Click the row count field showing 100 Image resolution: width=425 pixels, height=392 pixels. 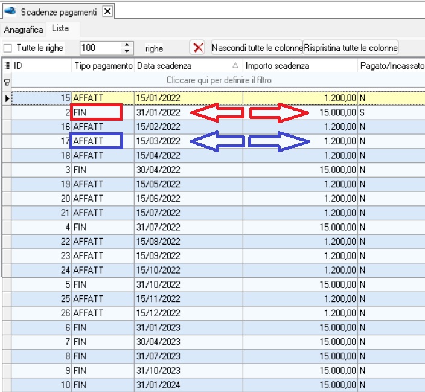101,48
